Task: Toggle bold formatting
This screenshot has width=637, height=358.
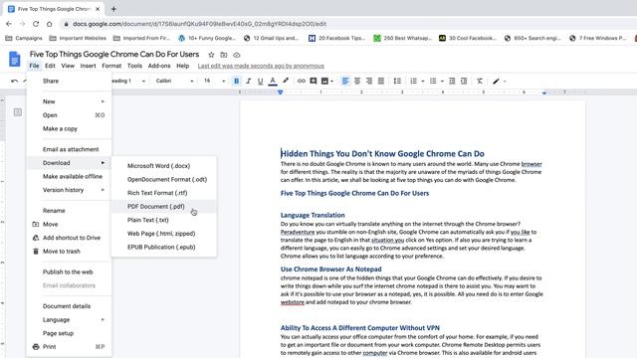Action: [x=237, y=82]
